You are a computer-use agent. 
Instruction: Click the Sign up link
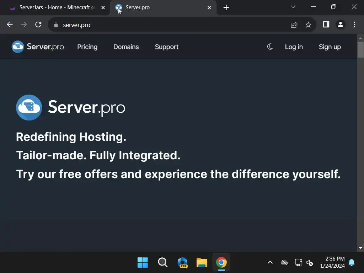coord(330,47)
